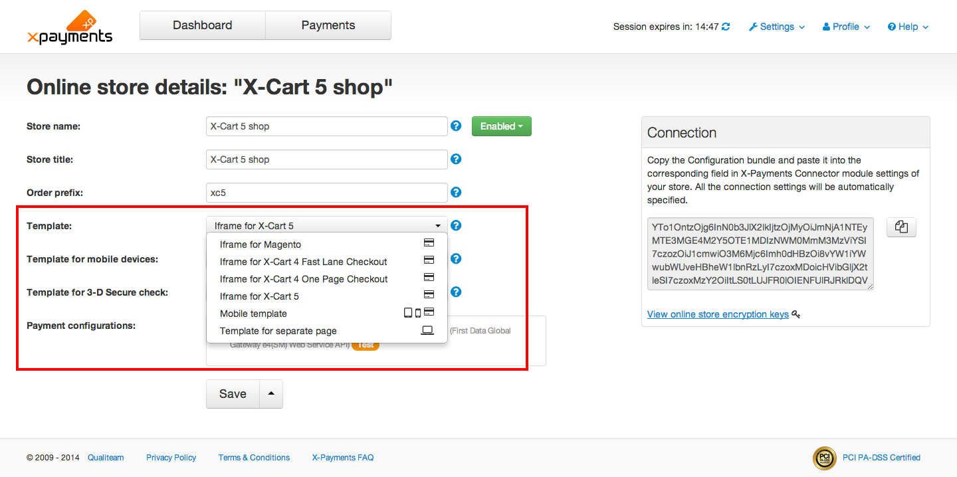The width and height of the screenshot is (957, 477).
Task: Choose Iframe for X-Cart 5 option in list
Action: click(x=327, y=296)
